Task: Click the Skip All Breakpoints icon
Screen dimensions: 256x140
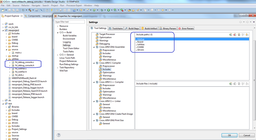Action: tap(42, 10)
